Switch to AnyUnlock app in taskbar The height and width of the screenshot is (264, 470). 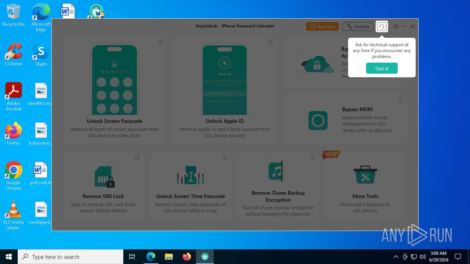coord(205,257)
